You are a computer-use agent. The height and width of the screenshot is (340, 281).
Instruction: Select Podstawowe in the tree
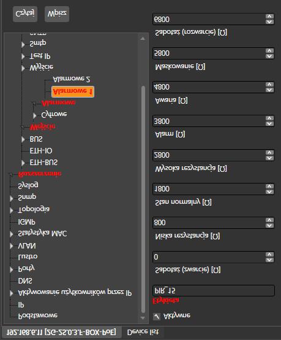click(38, 315)
